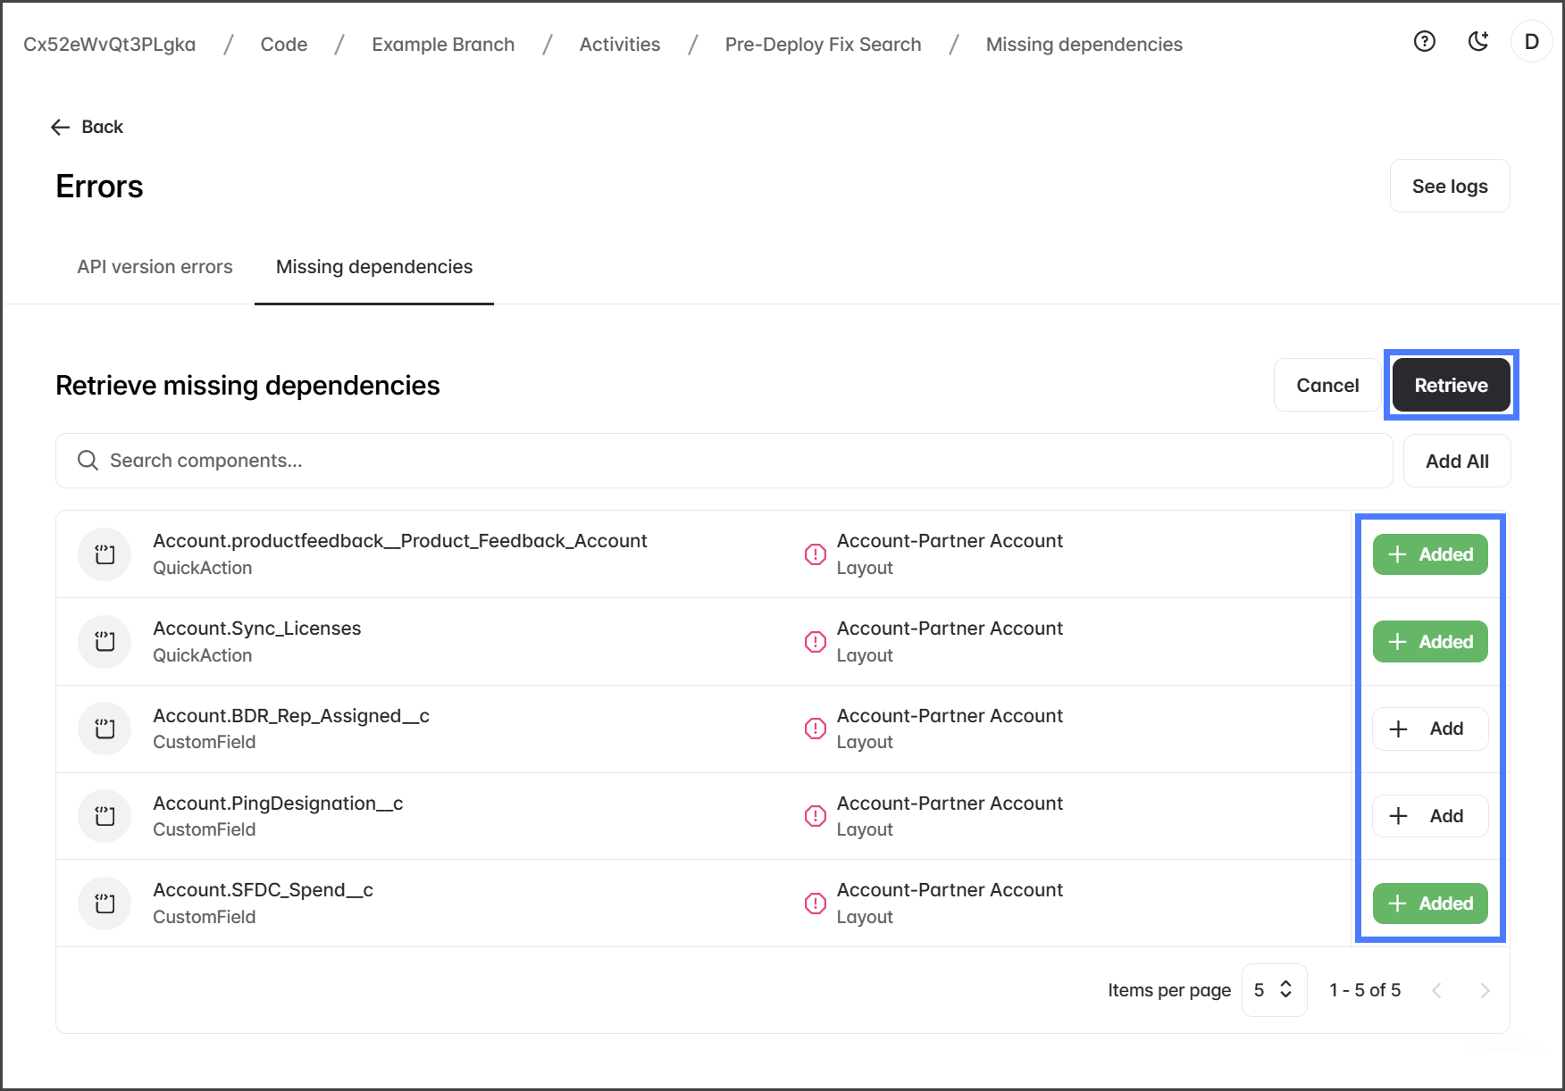Select the Missing dependencies tab
Image resolution: width=1565 pixels, height=1091 pixels.
[x=373, y=267]
